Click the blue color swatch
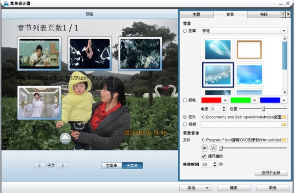The height and width of the screenshot is (193, 295). click(270, 100)
